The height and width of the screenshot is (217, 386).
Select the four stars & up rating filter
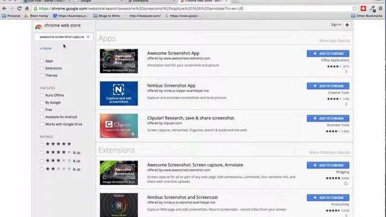pyautogui.click(x=42, y=153)
